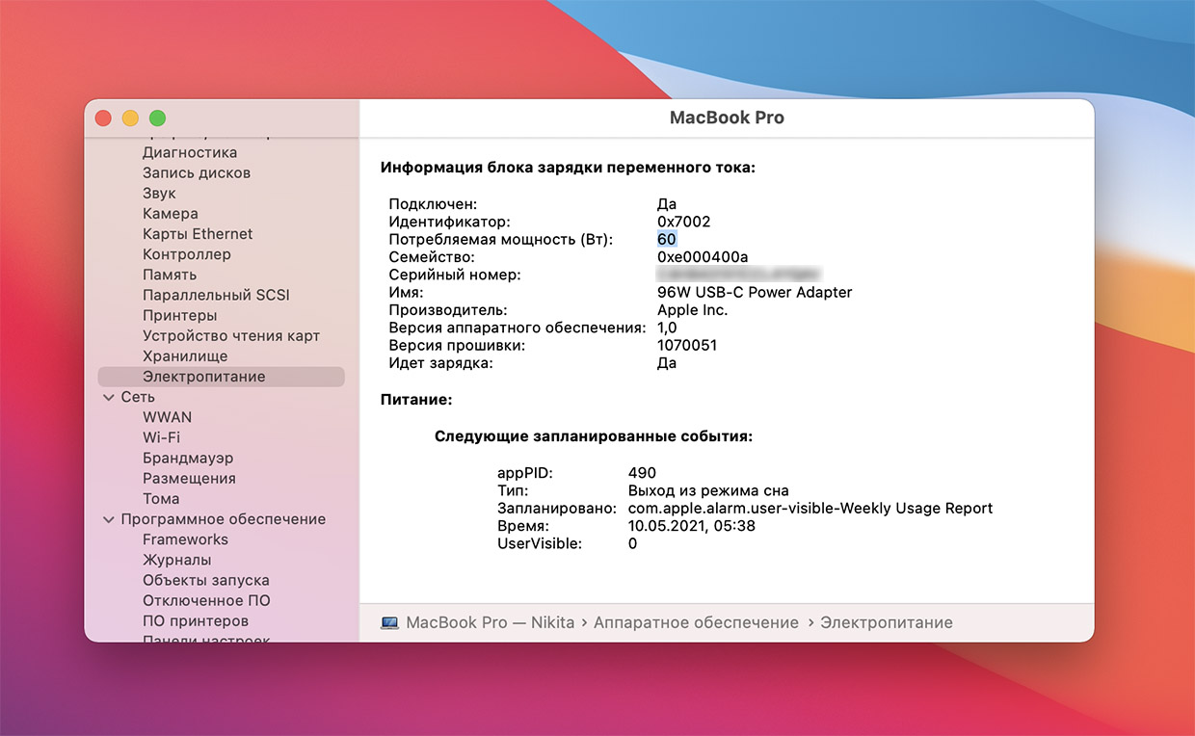This screenshot has width=1195, height=736.
Task: Select the Звук sidebar item
Action: (x=159, y=193)
